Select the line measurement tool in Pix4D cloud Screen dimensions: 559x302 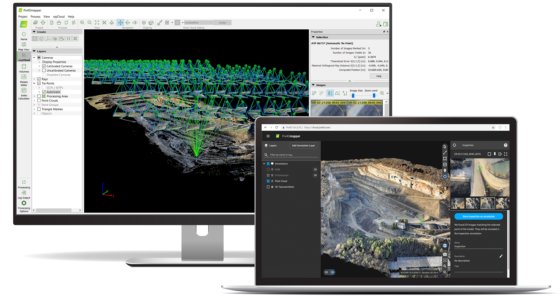[x=445, y=153]
